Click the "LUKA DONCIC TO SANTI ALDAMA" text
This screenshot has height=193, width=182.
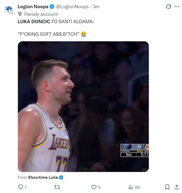[56, 21]
